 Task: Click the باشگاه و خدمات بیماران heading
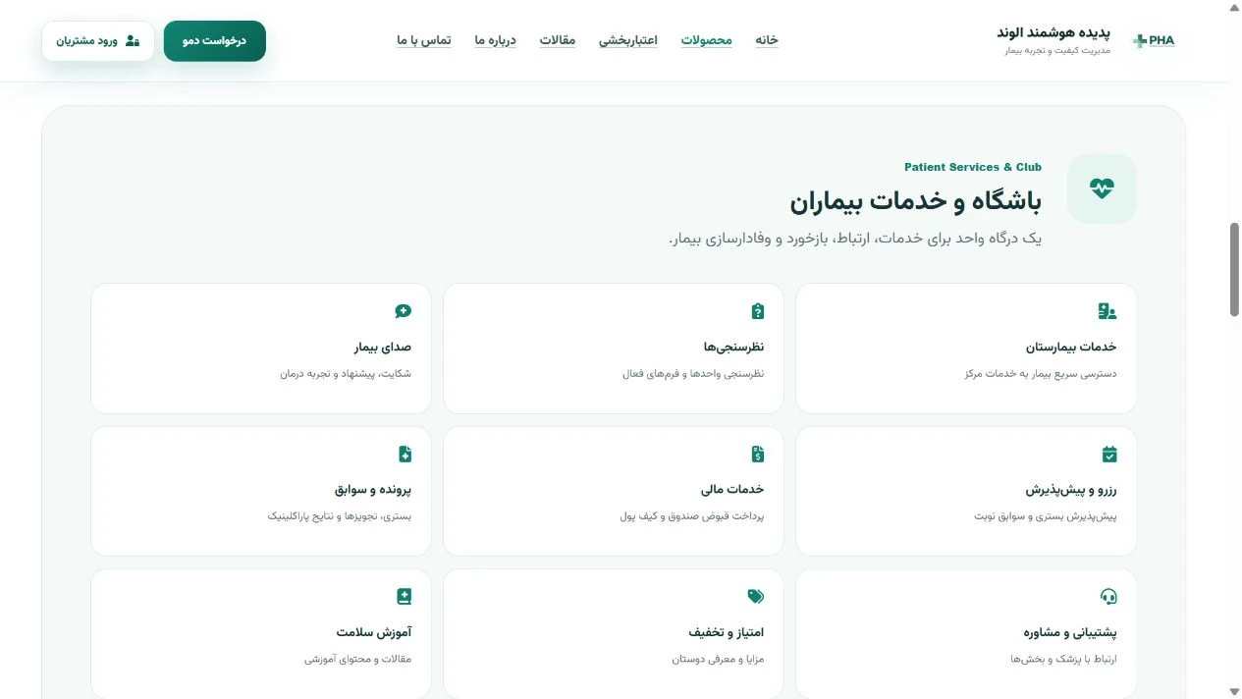916,201
